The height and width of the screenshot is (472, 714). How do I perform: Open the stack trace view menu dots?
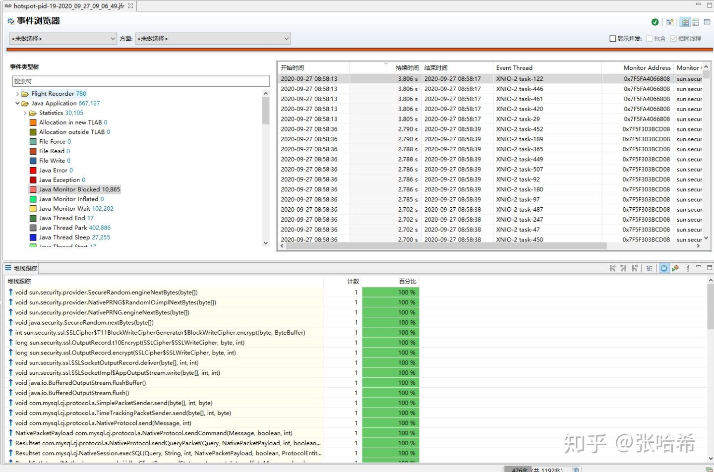[x=688, y=268]
